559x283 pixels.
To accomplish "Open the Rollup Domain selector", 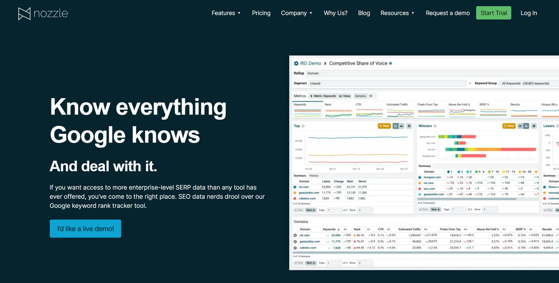I will 432,73.
